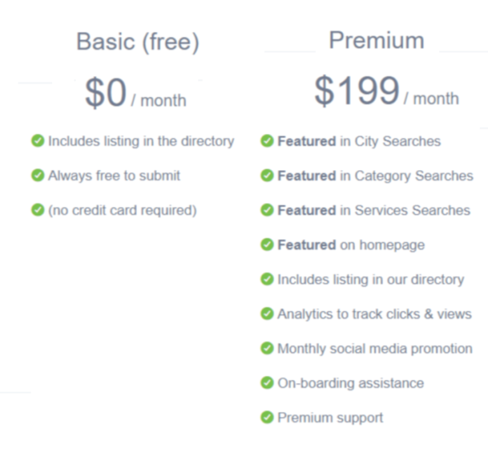Click check icon next to 'Analytics to track clicks & views'
The width and height of the screenshot is (488, 461).
[x=267, y=314]
